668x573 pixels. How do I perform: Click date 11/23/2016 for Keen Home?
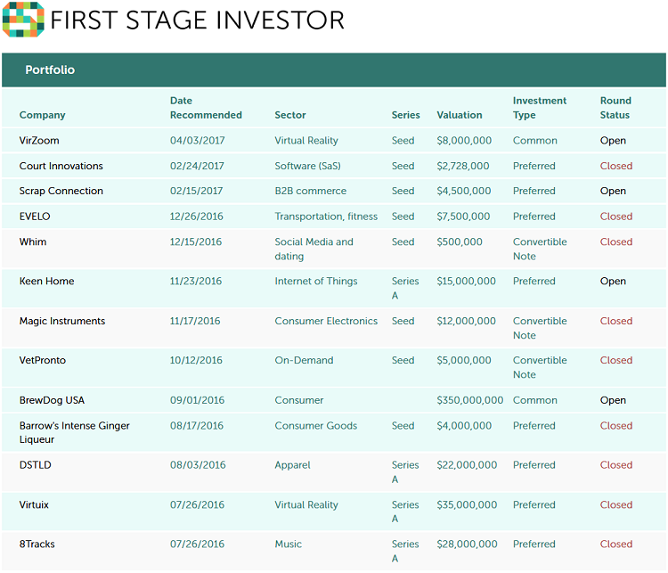pos(196,281)
